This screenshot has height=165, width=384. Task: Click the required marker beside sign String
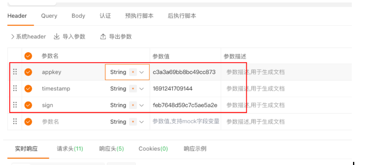[133, 105]
